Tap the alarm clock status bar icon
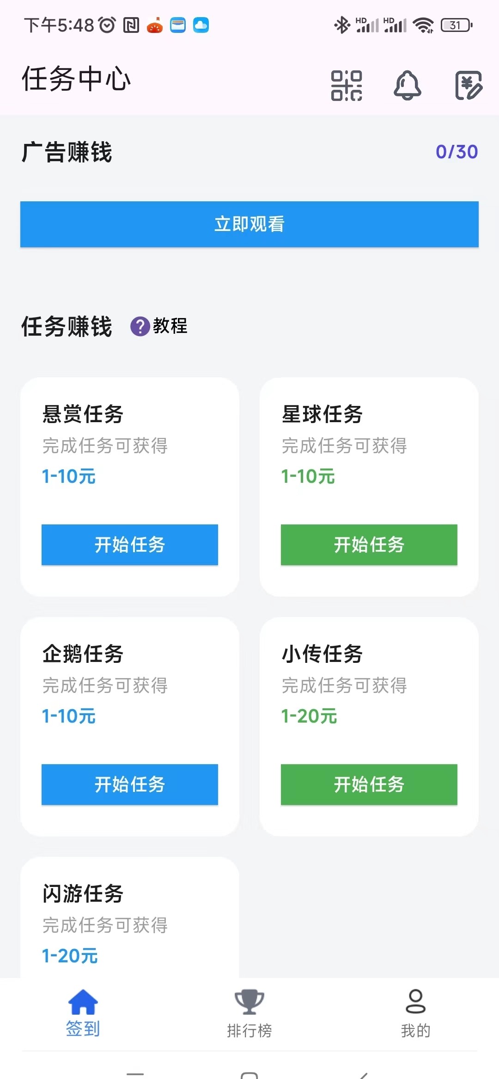Image resolution: width=499 pixels, height=1079 pixels. [x=108, y=25]
